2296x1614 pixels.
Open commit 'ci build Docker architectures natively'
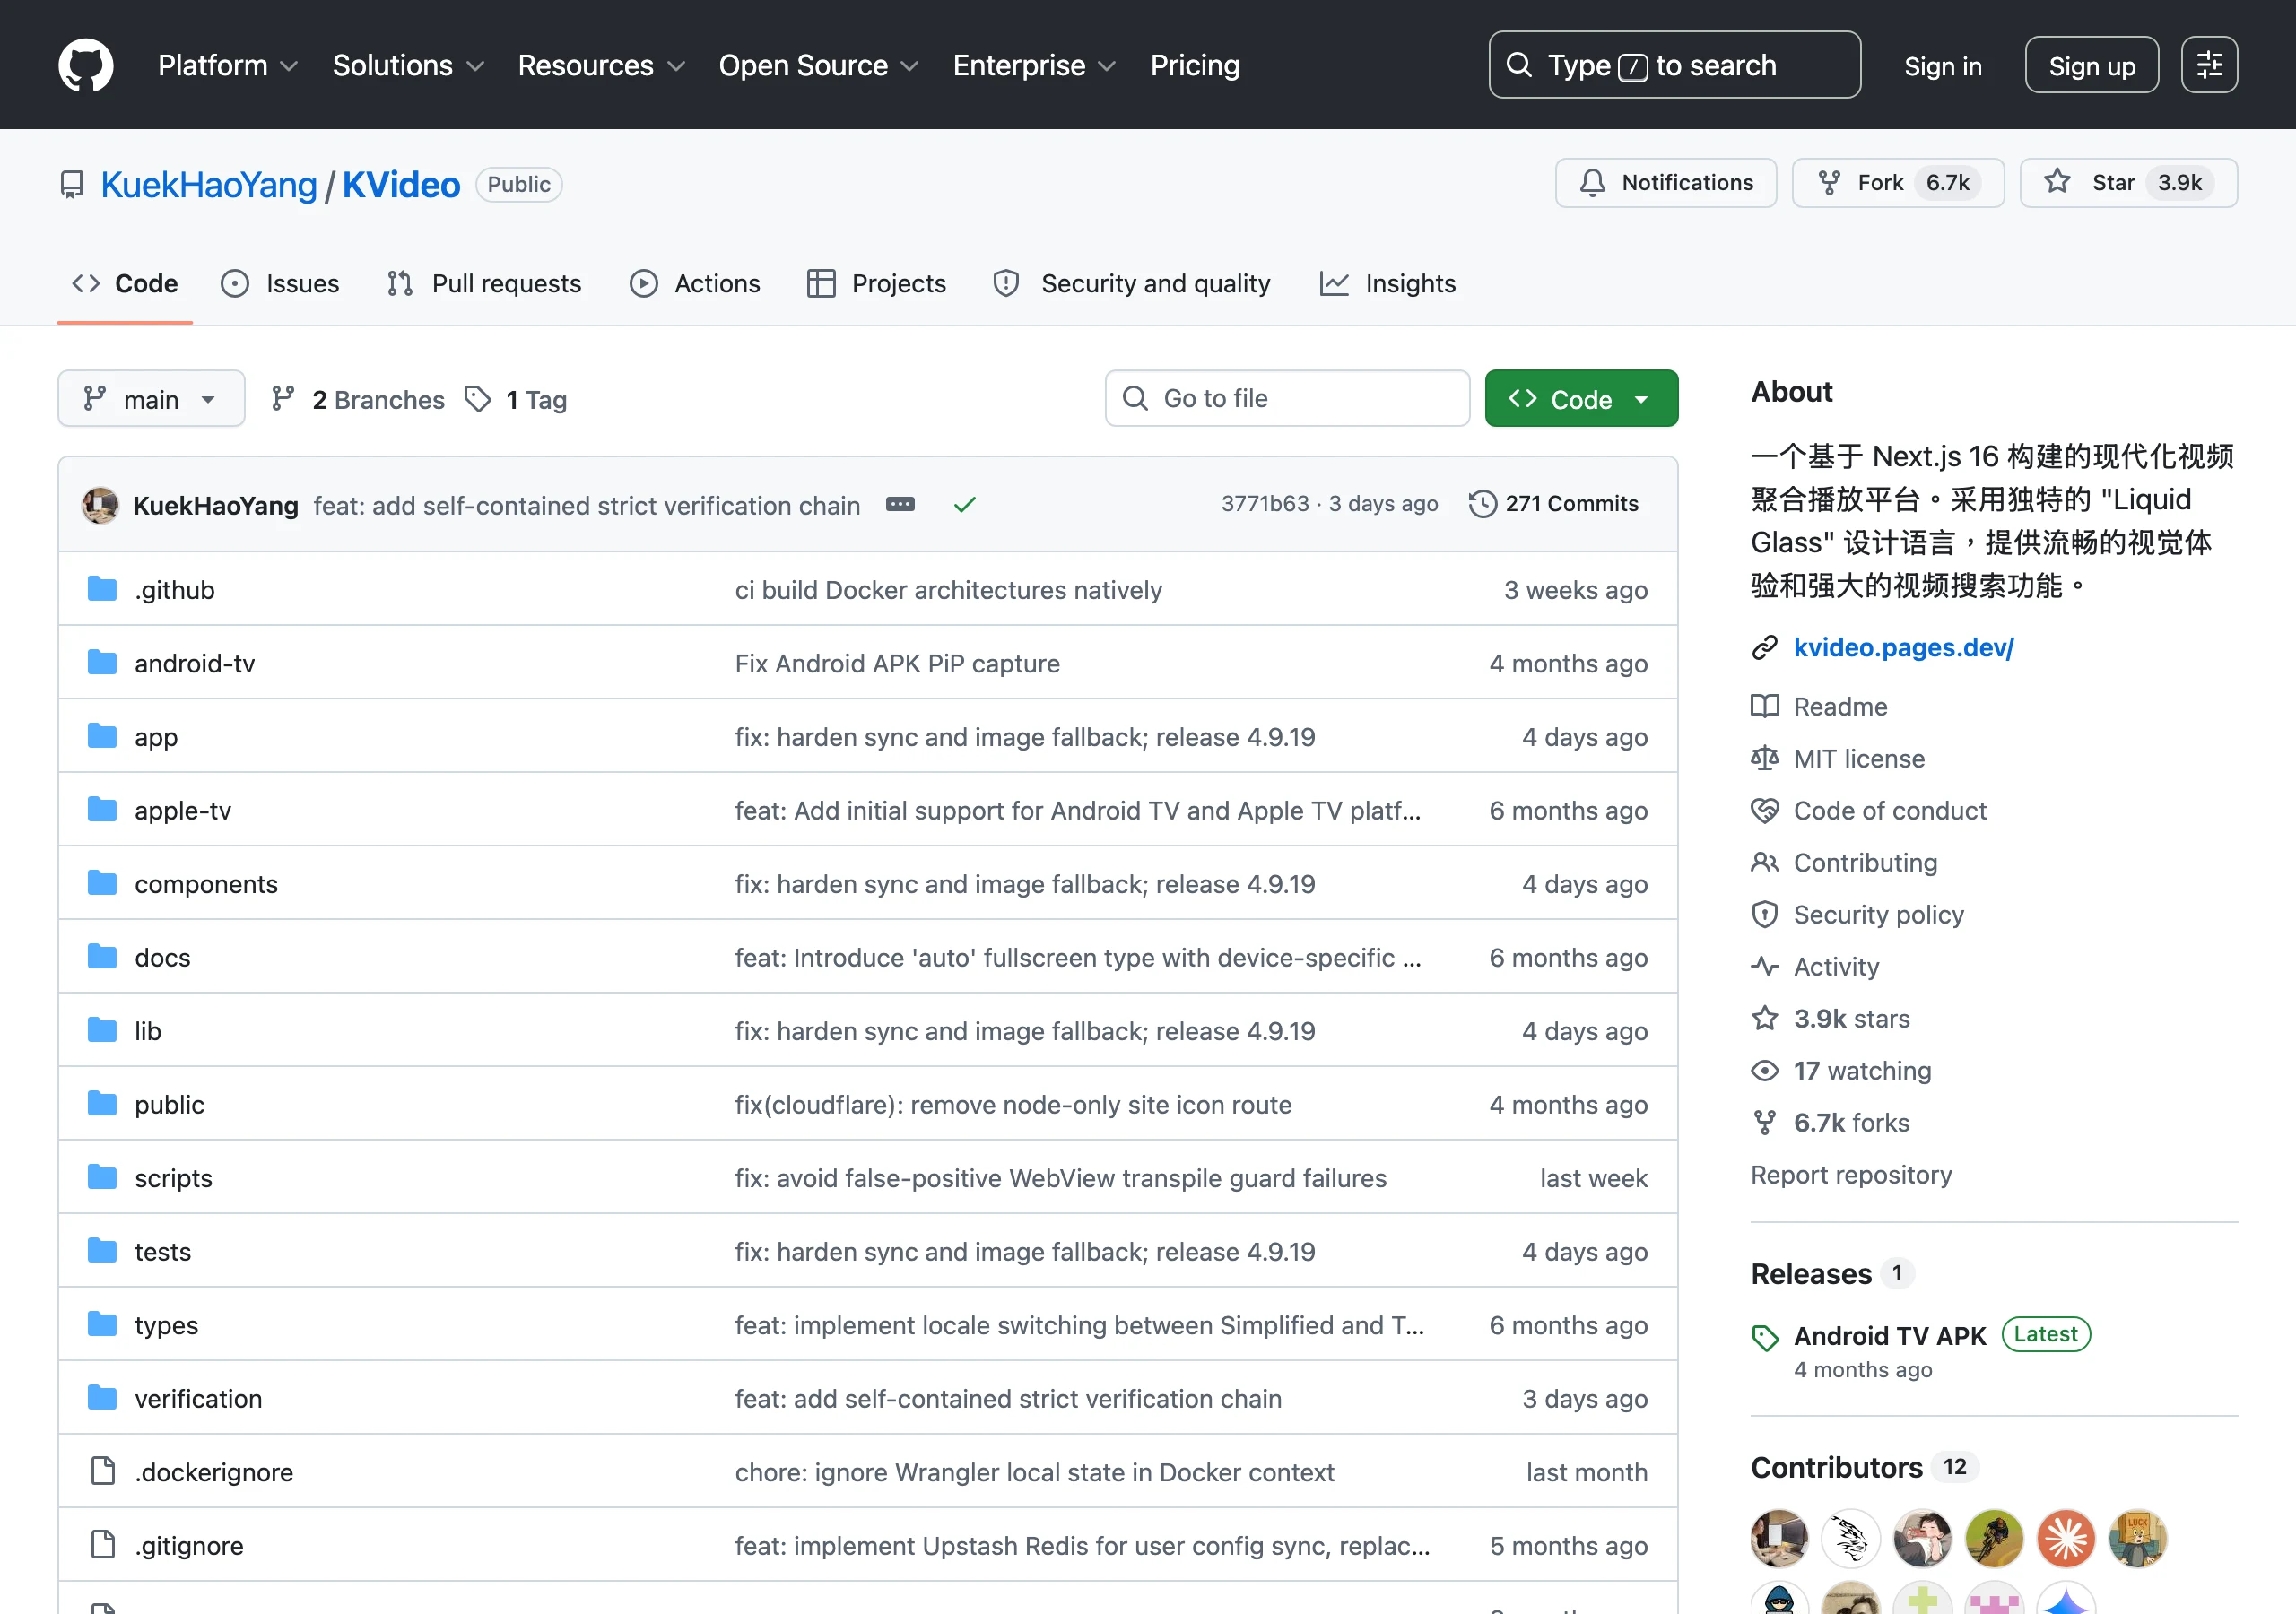(x=948, y=590)
